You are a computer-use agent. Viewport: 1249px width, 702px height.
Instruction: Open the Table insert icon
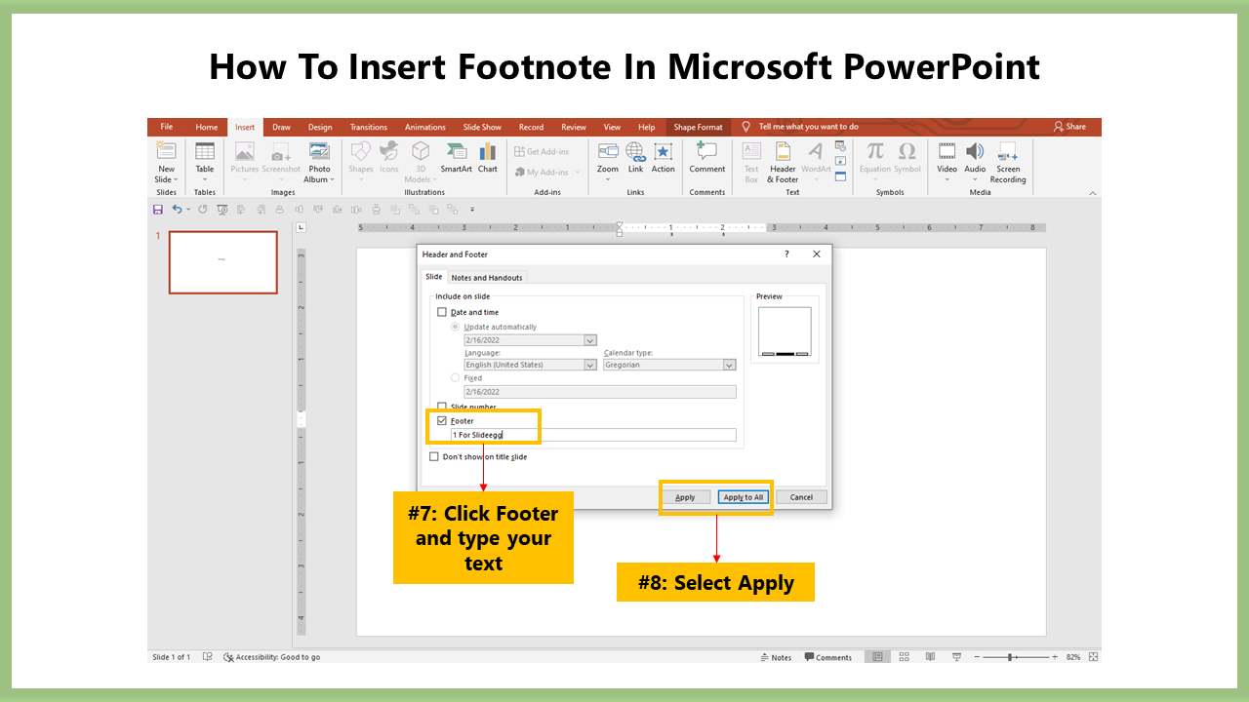205,151
